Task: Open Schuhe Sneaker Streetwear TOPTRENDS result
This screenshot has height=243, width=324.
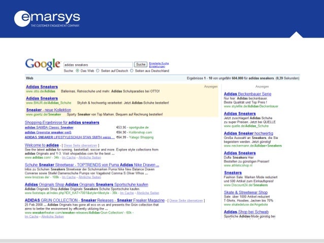Action: (x=92, y=165)
